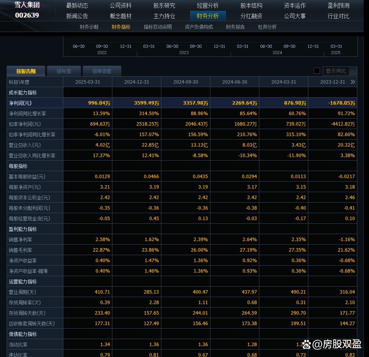The width and height of the screenshot is (369, 357).
Task: Enable the checkbox next to 显示同比
Action: [x=317, y=71]
